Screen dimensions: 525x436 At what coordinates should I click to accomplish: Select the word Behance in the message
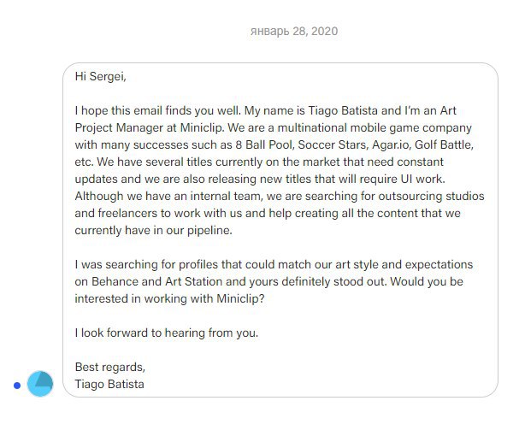tap(115, 281)
